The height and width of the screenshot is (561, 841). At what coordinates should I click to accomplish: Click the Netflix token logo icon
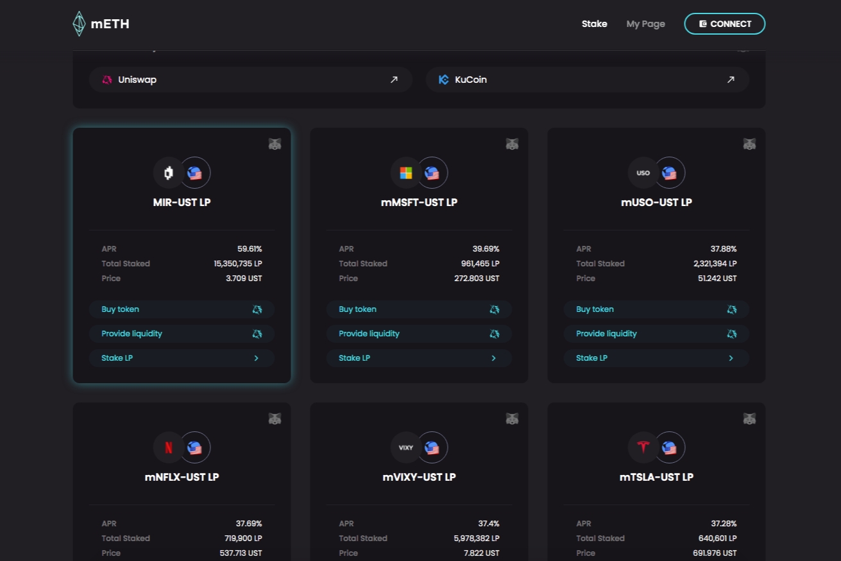169,447
